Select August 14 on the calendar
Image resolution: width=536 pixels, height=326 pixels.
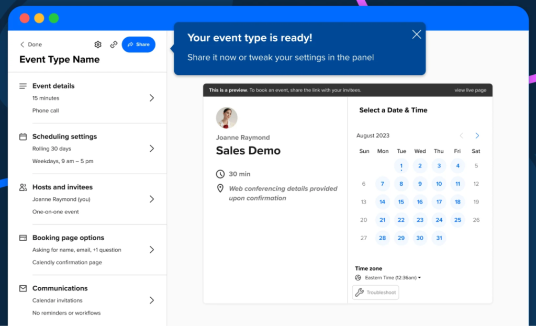[x=383, y=202]
